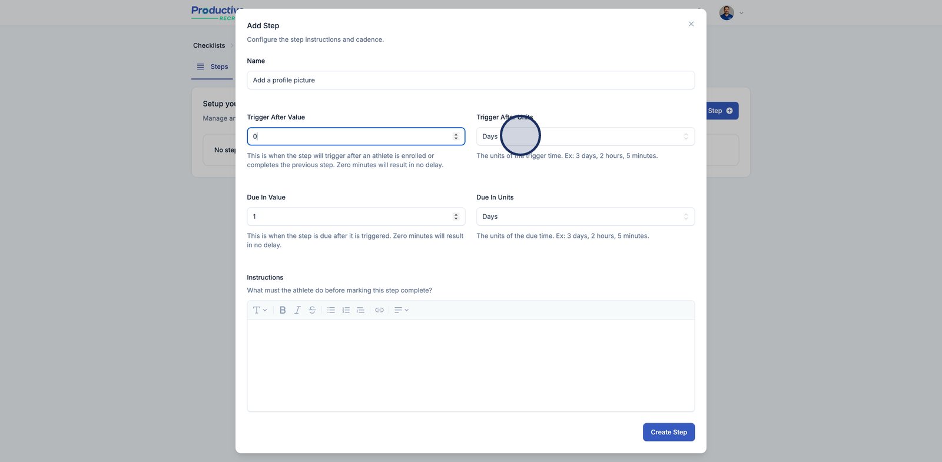Screen dimensions: 942x462
Task: Open the user profile avatar menu
Action: coord(727,13)
